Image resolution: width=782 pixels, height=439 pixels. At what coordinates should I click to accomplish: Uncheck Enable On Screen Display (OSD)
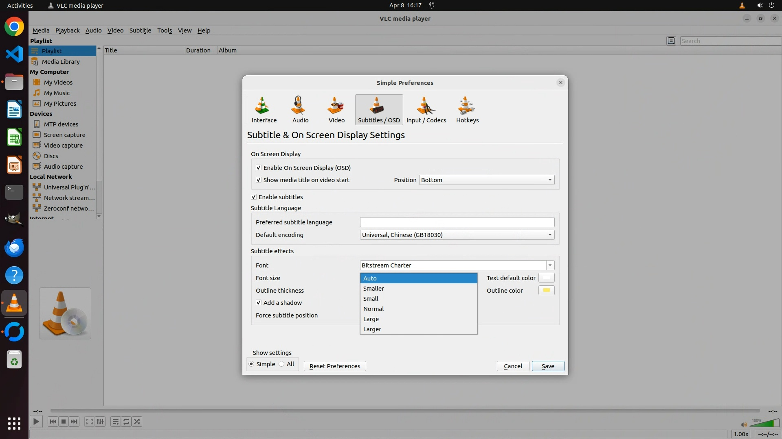[259, 167]
